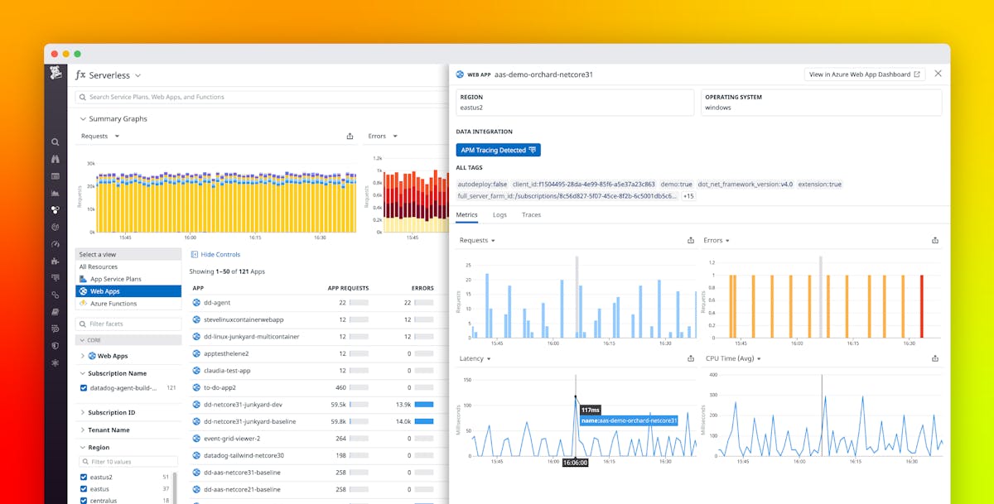Open the Latency chart metric dropdown
Screen dimensions: 994x504
[x=488, y=358]
